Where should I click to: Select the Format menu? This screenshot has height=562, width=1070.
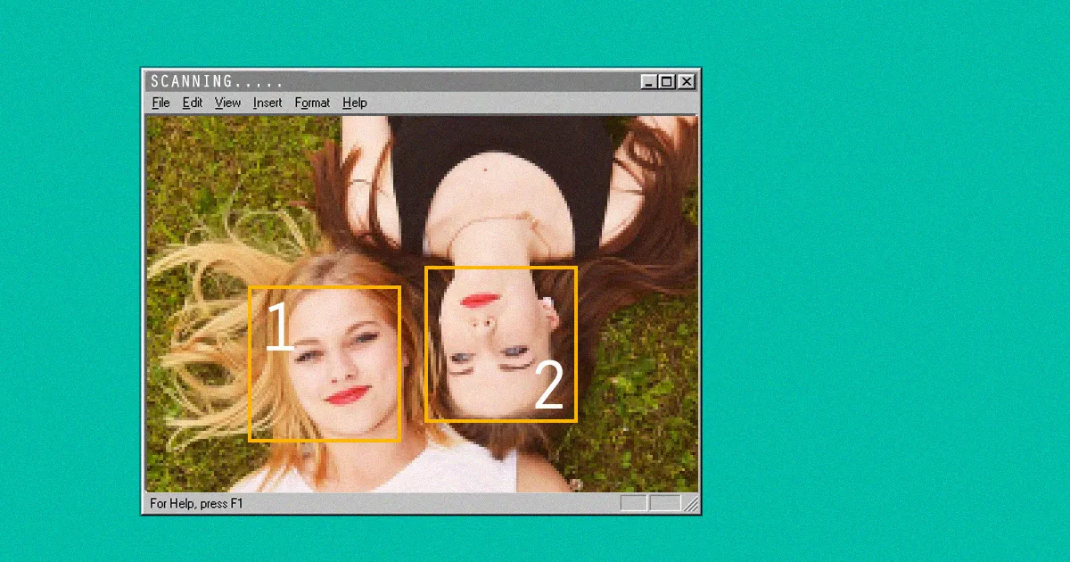[x=312, y=103]
